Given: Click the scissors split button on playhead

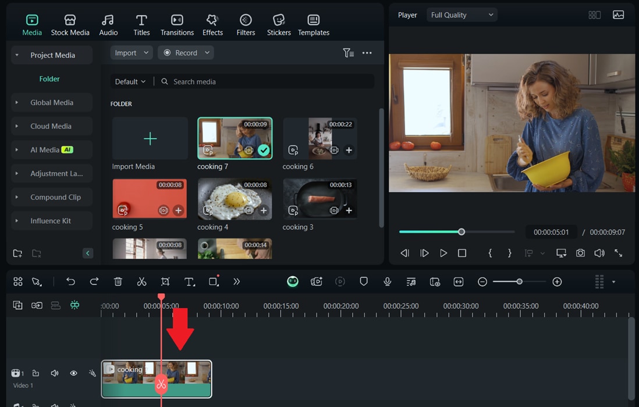Looking at the screenshot, I should (161, 384).
